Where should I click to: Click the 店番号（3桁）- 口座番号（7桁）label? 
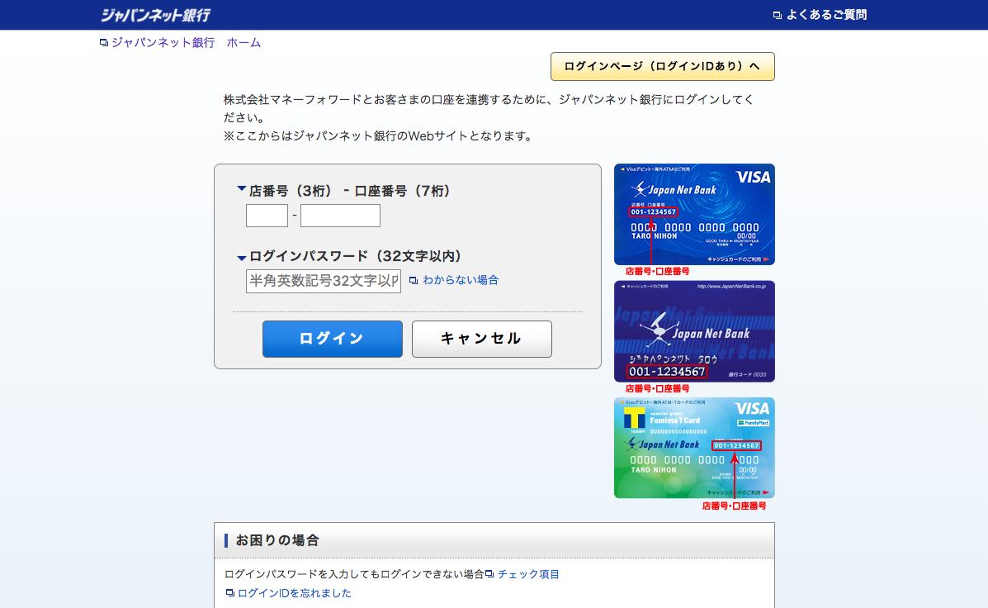point(350,191)
